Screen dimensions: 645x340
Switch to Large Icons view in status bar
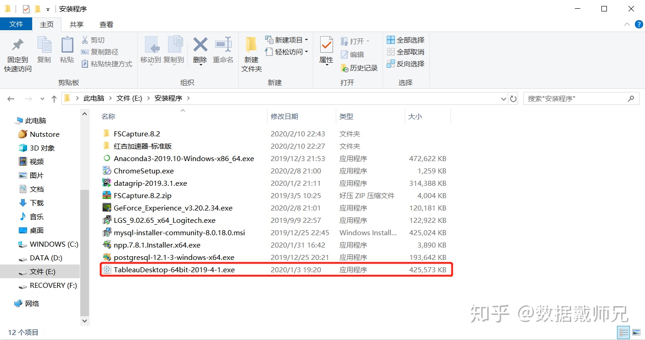(636, 332)
